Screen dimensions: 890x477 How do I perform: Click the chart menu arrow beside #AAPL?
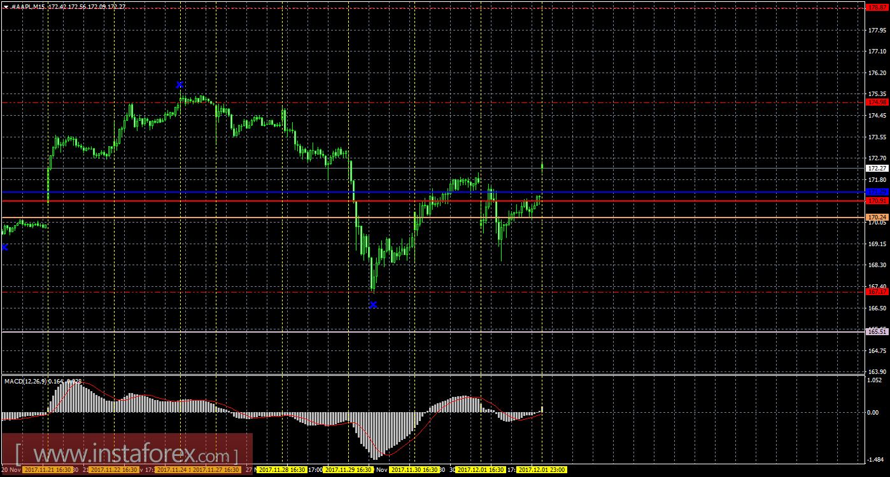coord(6,6)
